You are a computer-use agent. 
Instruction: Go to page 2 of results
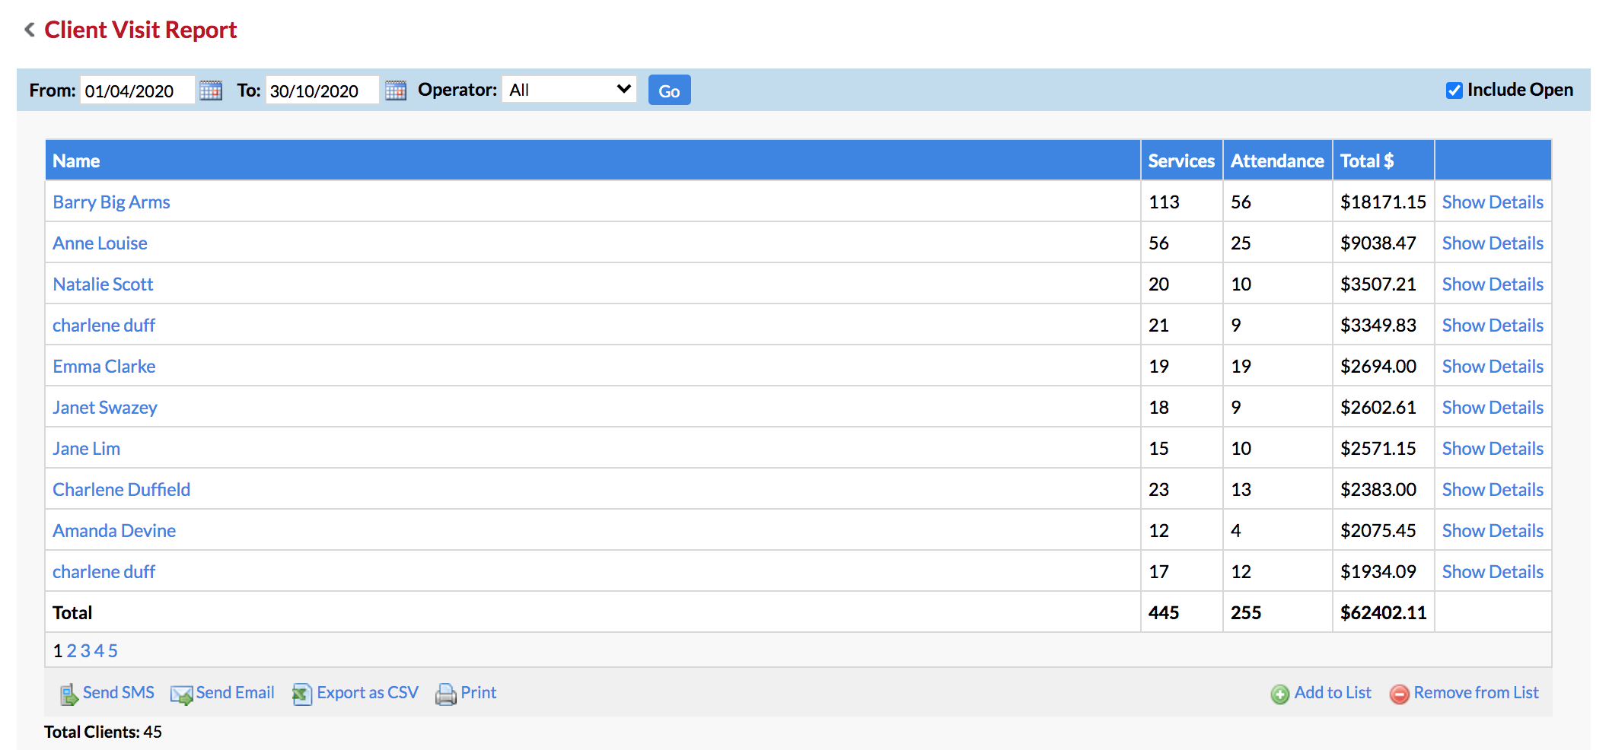click(x=72, y=651)
